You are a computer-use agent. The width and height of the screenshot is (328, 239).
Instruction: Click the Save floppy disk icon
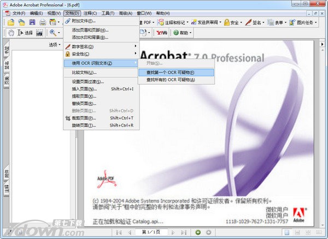tap(32, 22)
